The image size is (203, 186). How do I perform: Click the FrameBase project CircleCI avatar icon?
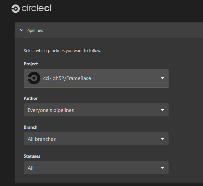tap(34, 78)
